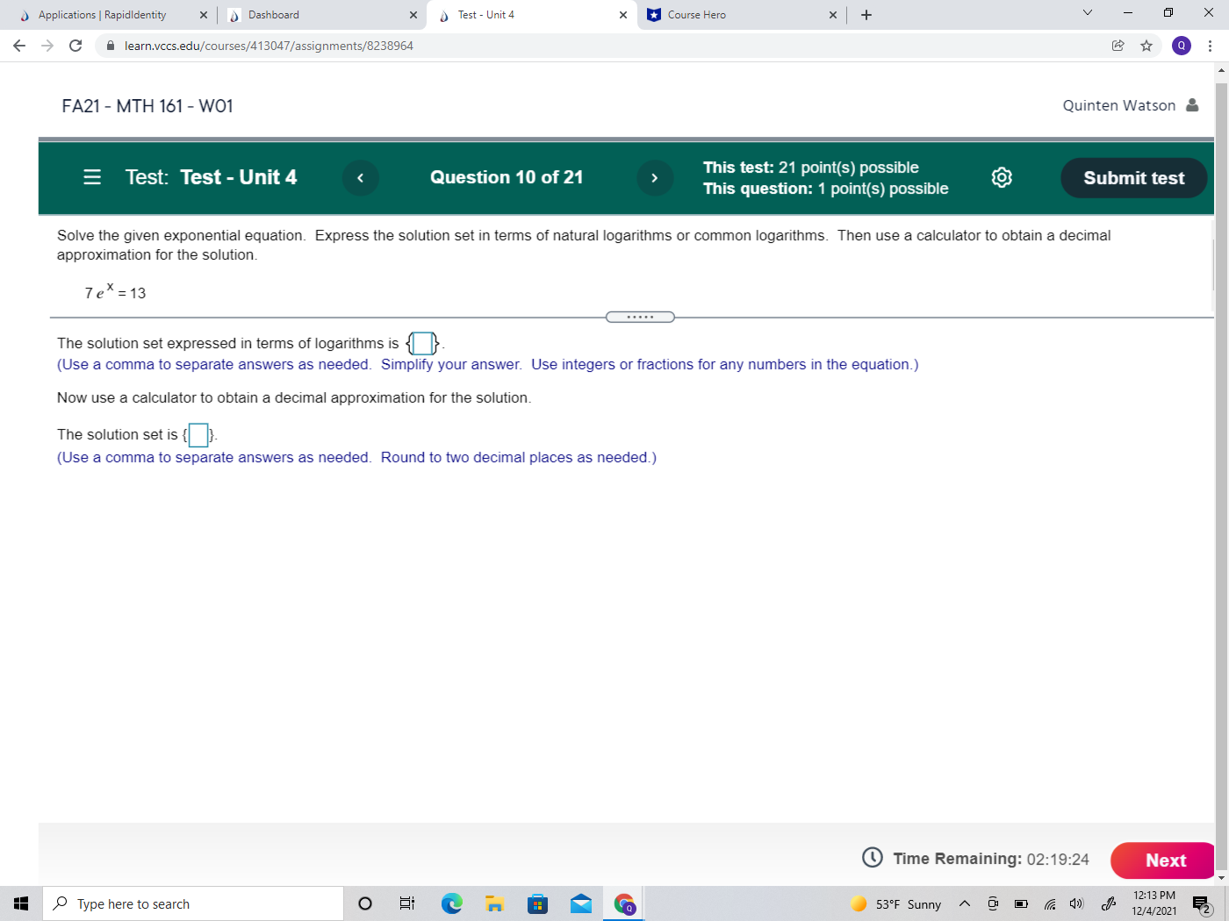Click the Next button at bottom right
The image size is (1229, 921).
pos(1164,860)
